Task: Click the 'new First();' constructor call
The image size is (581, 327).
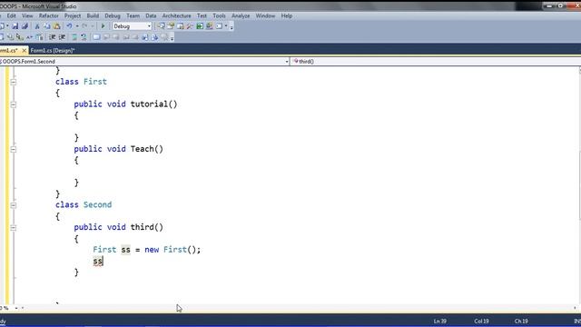Action: click(172, 250)
